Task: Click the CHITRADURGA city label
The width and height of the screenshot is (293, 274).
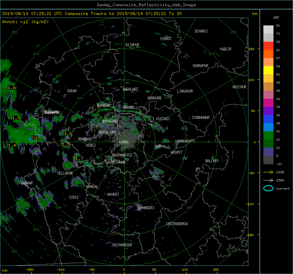Action: pyautogui.click(x=177, y=224)
